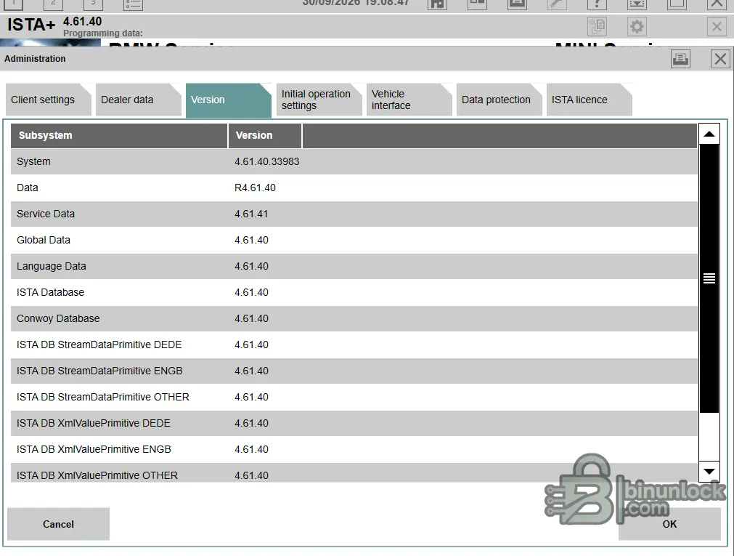Go to the ISTA licence tab

(x=589, y=100)
